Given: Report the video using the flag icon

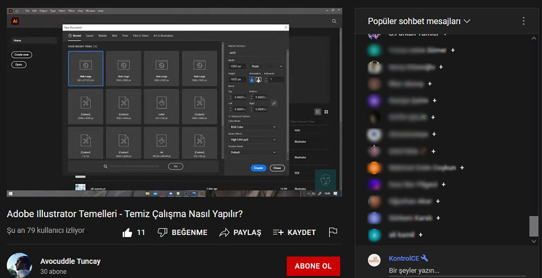Looking at the screenshot, I should coord(333,232).
